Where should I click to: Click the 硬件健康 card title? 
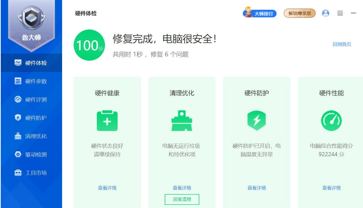(107, 93)
